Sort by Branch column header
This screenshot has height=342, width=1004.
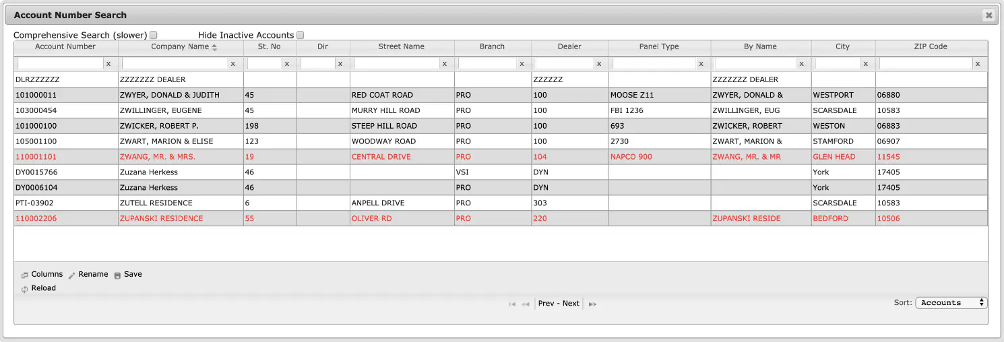coord(493,46)
